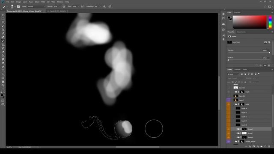The image size is (274, 154).
Task: Toggle visibility of the Light group
Action: [229, 104]
